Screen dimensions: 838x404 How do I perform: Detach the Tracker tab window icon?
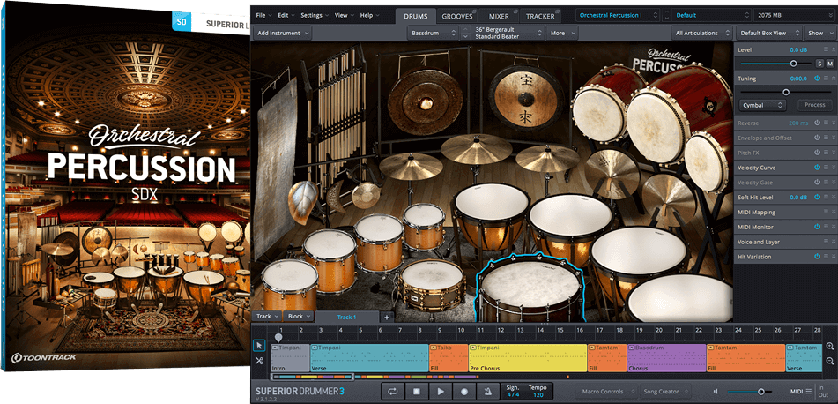point(558,11)
